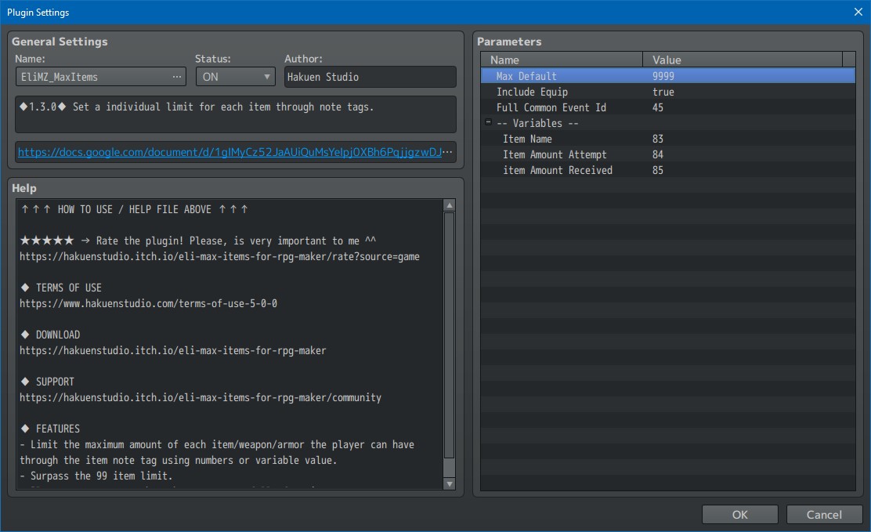Screen dimensions: 871x532
Task: Collapse the Variables parameter group
Action: pyautogui.click(x=488, y=123)
